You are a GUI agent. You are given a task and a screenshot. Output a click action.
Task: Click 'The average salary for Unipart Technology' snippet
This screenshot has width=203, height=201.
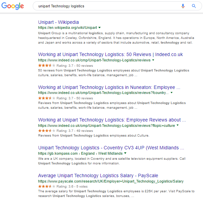(x=116, y=194)
